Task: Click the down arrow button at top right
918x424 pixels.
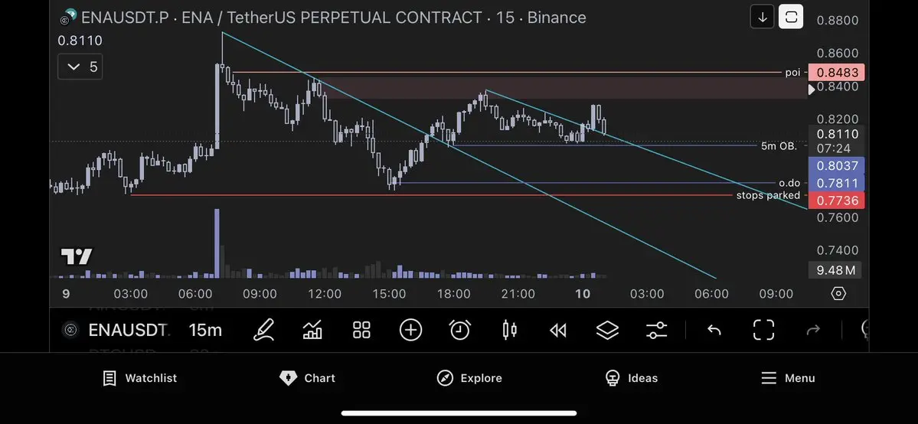Action: click(763, 17)
